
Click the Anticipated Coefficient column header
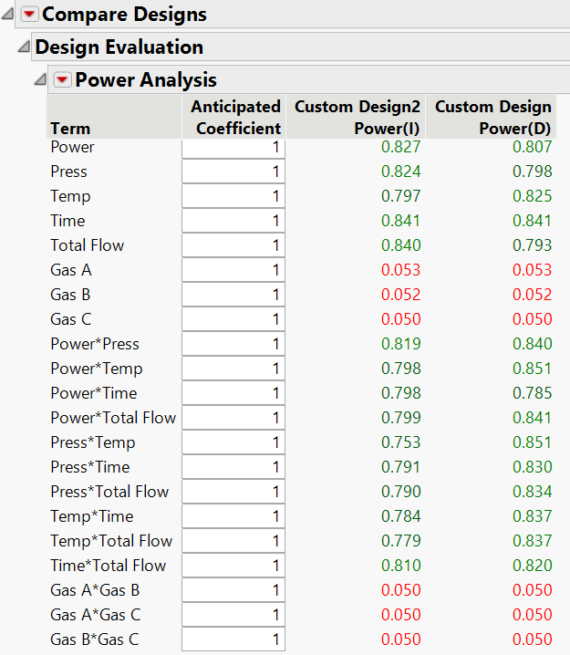pyautogui.click(x=233, y=117)
